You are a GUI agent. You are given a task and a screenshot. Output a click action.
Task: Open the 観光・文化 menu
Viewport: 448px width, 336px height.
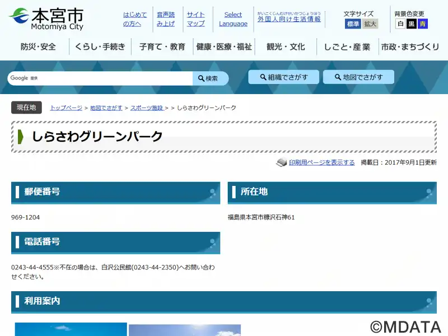coord(286,47)
